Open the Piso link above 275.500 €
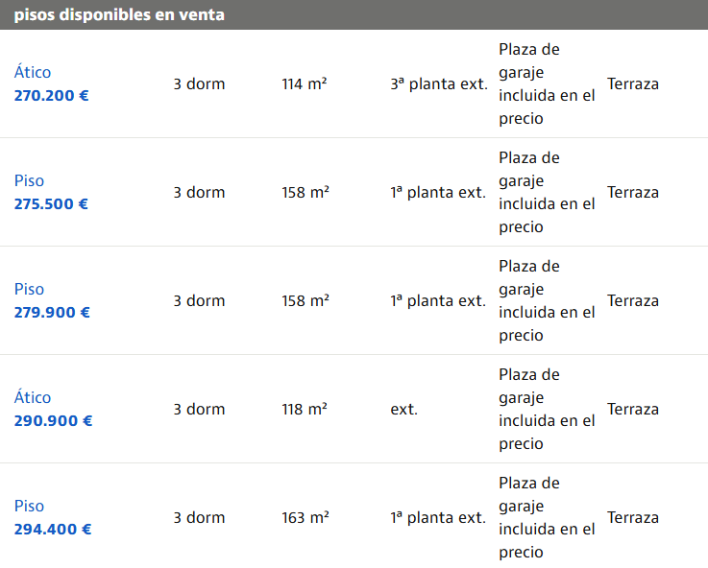 pos(29,180)
